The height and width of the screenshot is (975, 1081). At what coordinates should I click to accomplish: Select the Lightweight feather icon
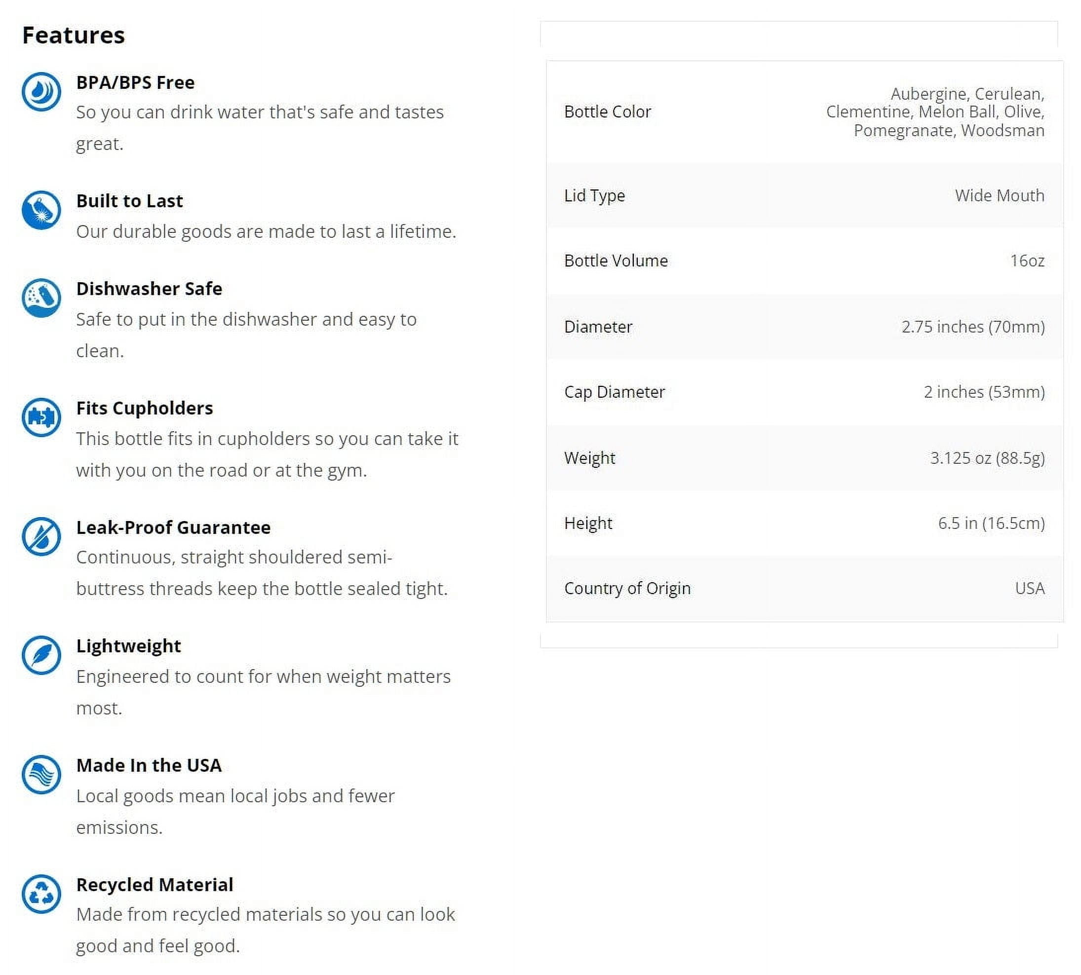pos(41,655)
